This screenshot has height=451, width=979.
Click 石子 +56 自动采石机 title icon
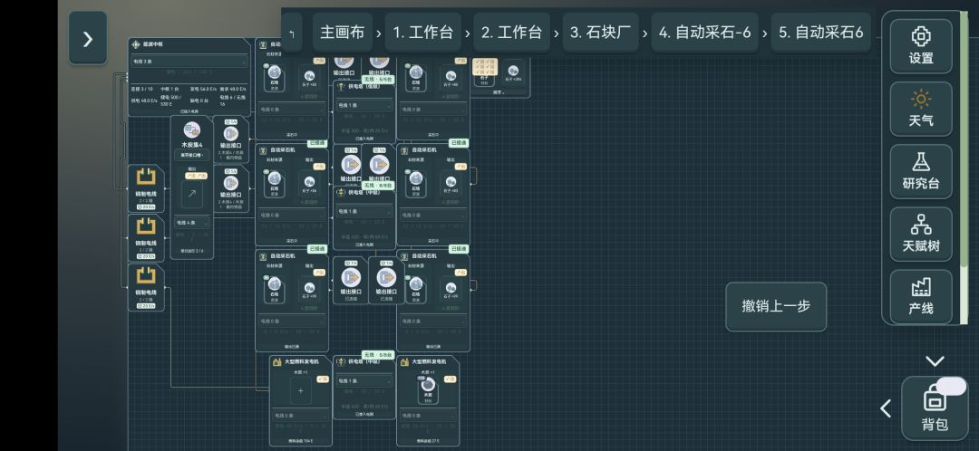[x=264, y=150]
